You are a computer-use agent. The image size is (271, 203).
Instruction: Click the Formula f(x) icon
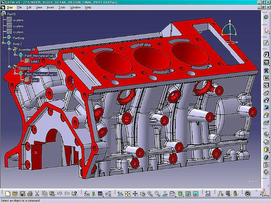[86, 194]
